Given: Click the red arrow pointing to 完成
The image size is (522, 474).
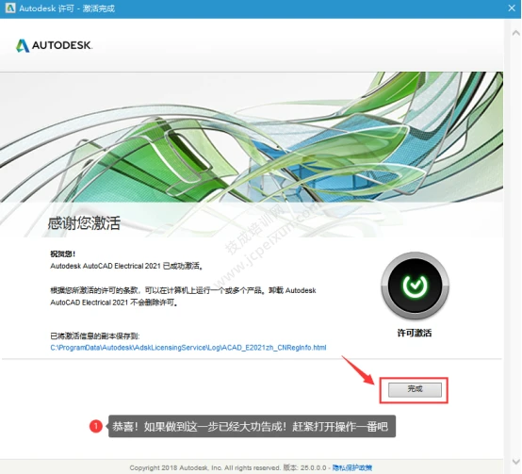Looking at the screenshot, I should tap(359, 369).
